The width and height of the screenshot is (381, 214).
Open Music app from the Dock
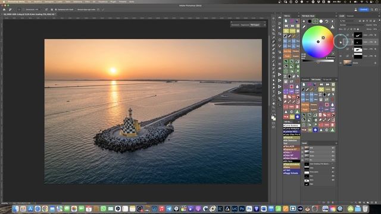[162, 209]
